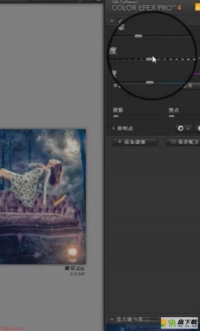Toggle the filter enable checkmark
The width and height of the screenshot is (200, 331).
[x=120, y=20]
